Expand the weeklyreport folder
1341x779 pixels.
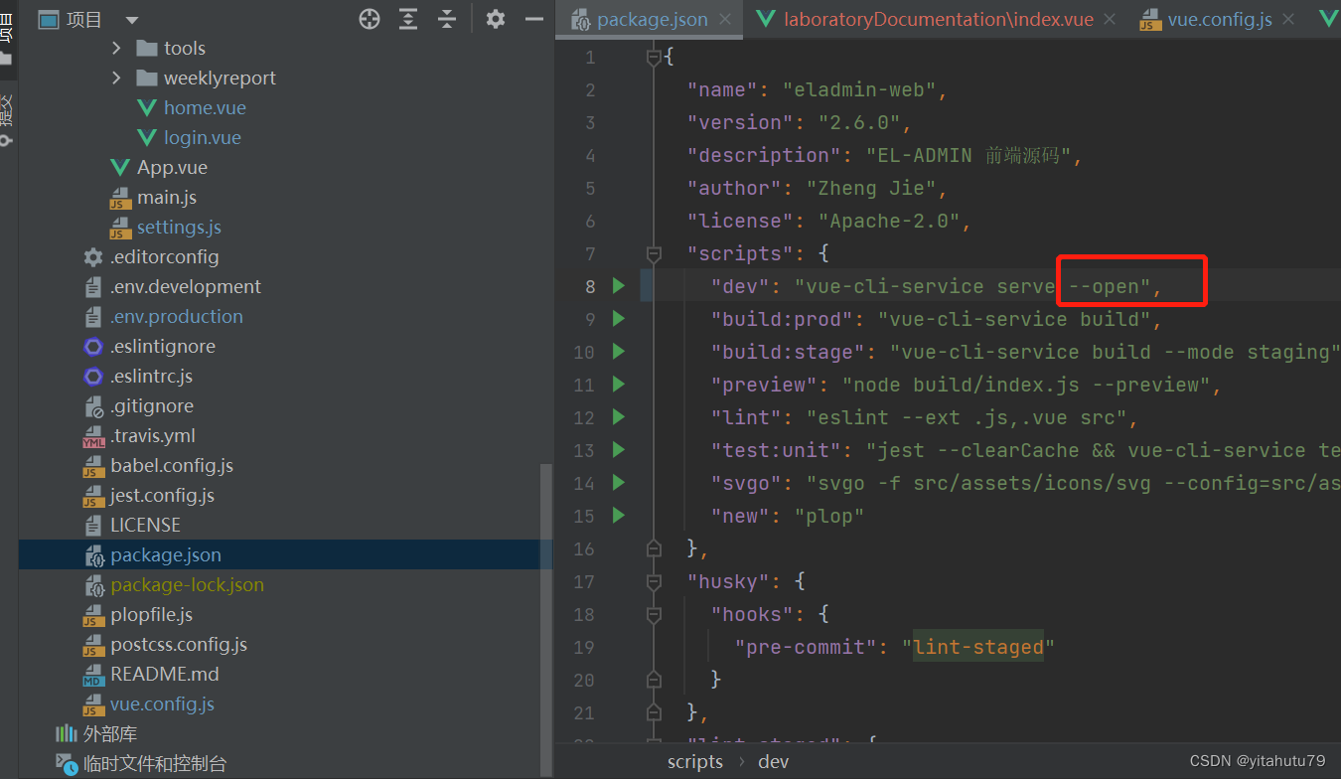[116, 78]
